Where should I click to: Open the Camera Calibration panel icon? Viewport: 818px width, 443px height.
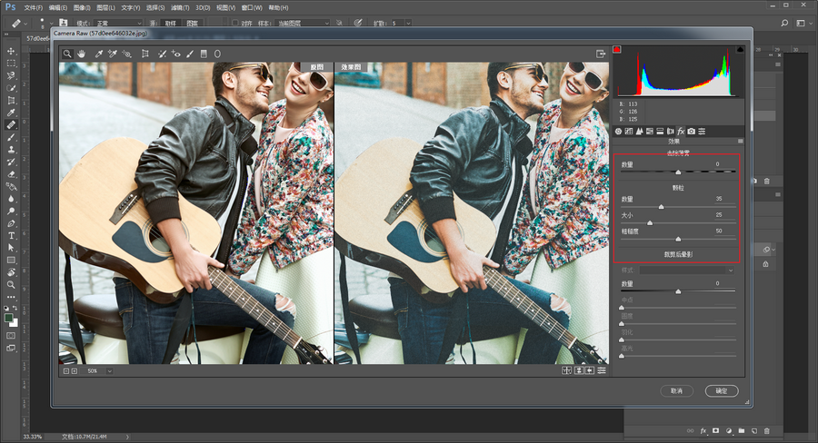click(x=691, y=132)
